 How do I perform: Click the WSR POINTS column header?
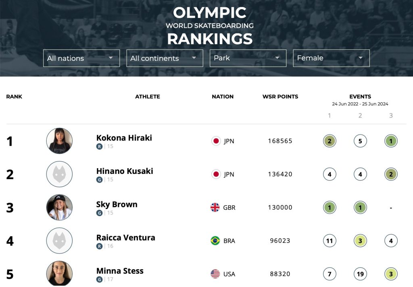[280, 97]
